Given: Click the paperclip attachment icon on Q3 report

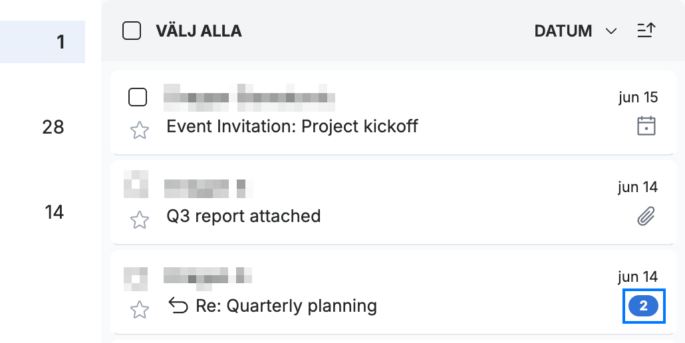Looking at the screenshot, I should (646, 216).
